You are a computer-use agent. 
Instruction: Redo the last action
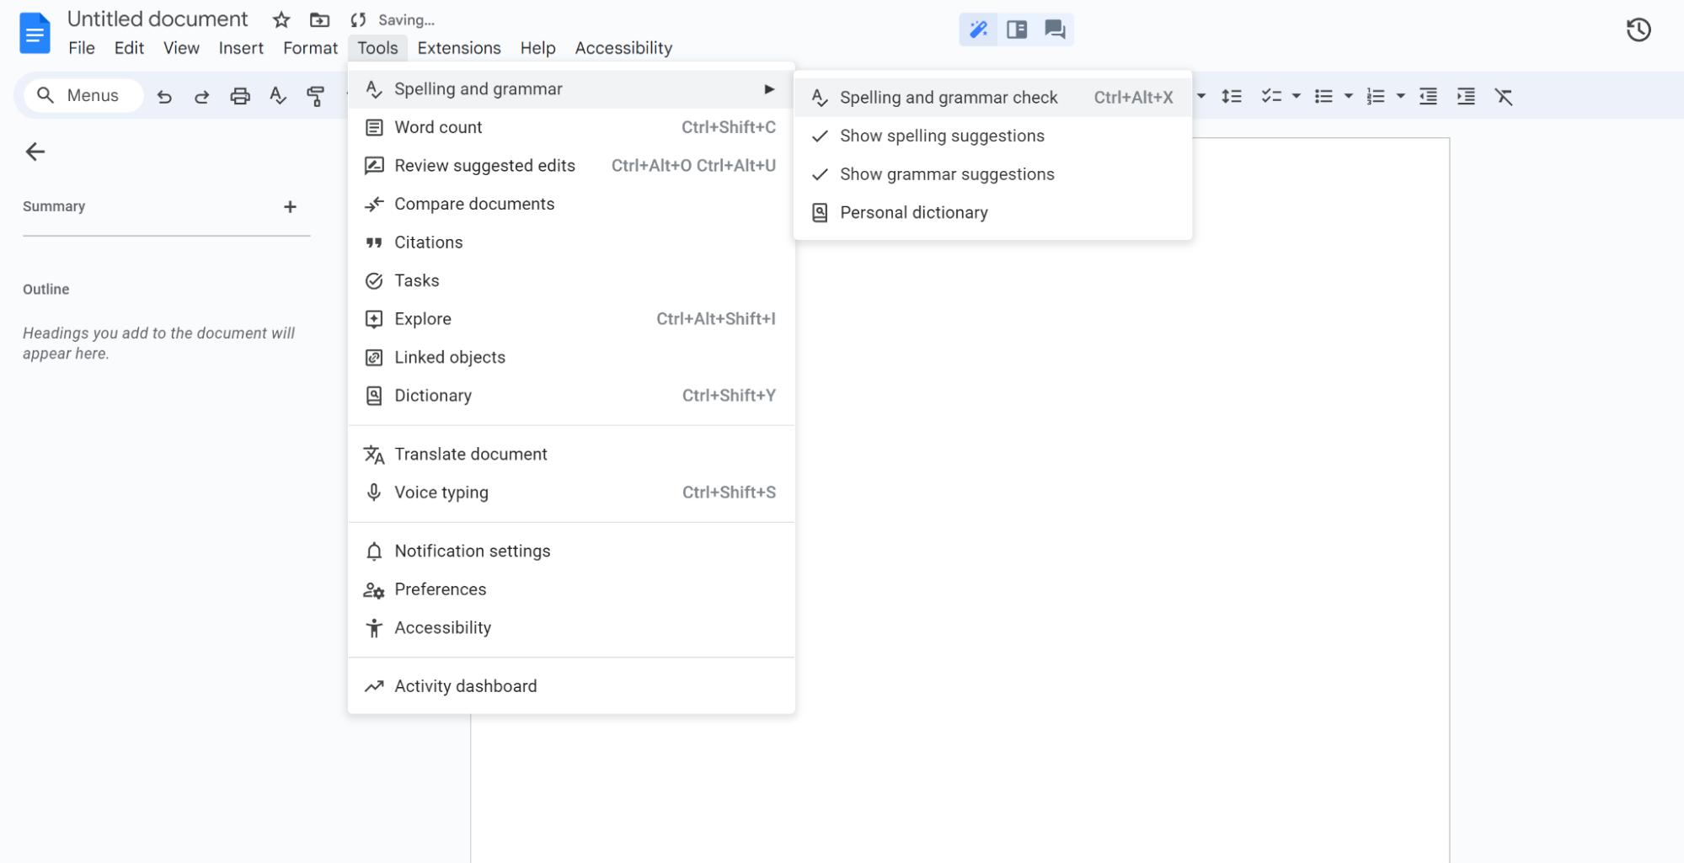click(x=201, y=96)
